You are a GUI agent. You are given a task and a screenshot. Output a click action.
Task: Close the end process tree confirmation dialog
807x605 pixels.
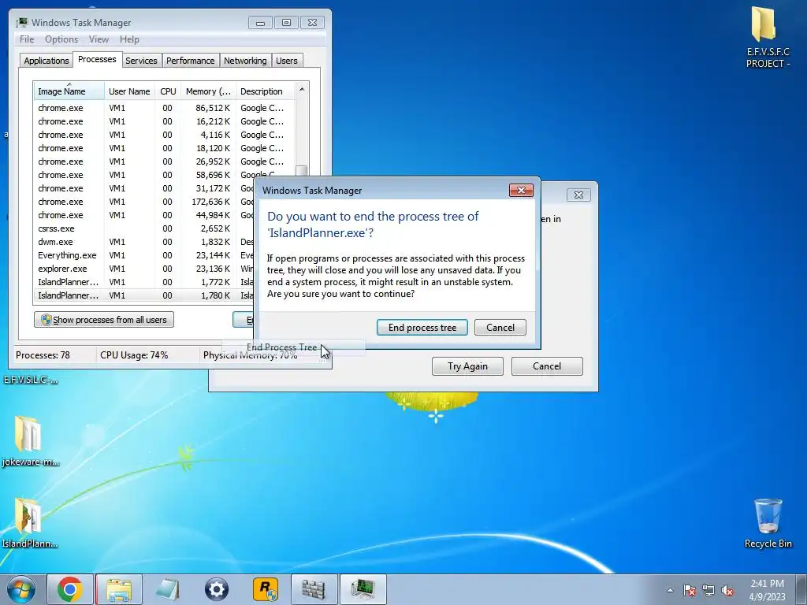pos(521,191)
